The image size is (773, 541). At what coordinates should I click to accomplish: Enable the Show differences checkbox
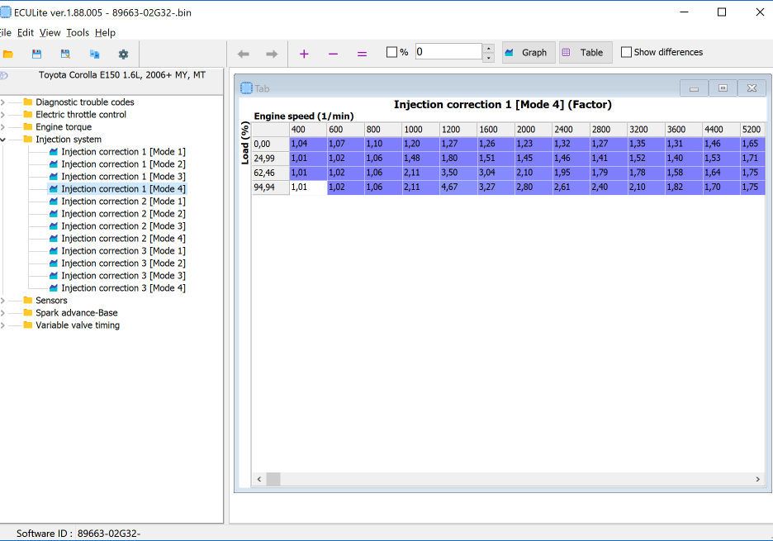point(626,52)
